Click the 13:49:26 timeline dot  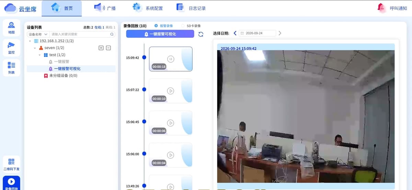tap(144, 186)
